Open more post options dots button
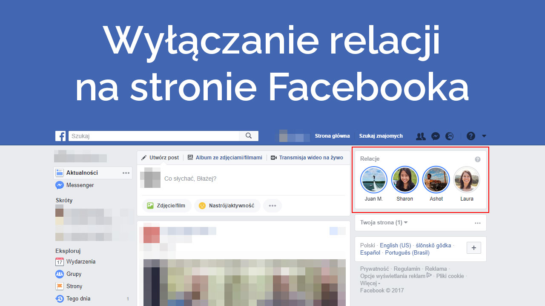 pos(272,206)
